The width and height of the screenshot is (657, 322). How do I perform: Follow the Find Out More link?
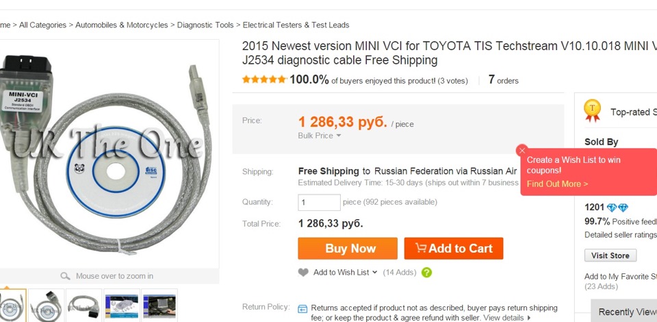point(557,184)
